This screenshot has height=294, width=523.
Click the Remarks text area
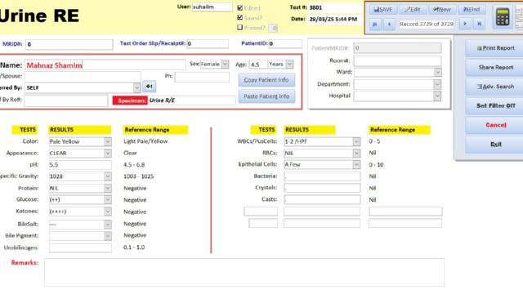click(244, 272)
